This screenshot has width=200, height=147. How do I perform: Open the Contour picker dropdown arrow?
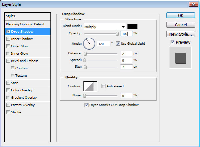[95, 86]
